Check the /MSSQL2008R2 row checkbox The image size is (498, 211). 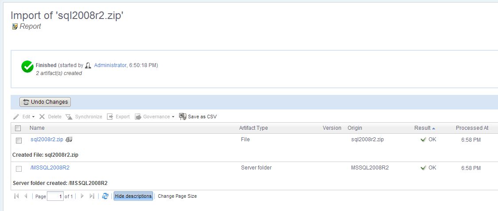click(x=19, y=169)
